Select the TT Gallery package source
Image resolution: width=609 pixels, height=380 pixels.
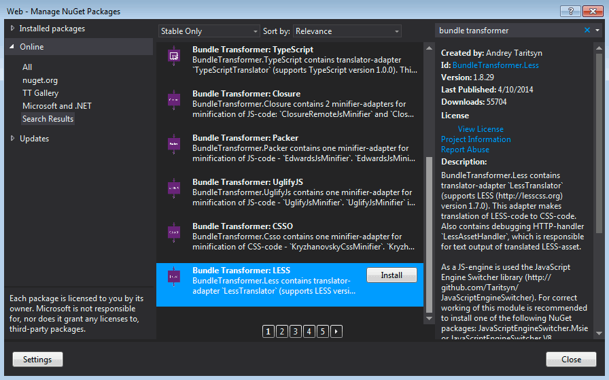tap(40, 93)
